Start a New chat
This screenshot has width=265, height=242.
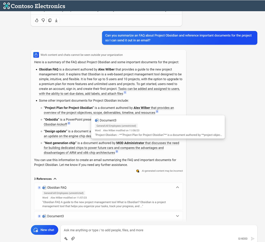pyautogui.click(x=45, y=230)
